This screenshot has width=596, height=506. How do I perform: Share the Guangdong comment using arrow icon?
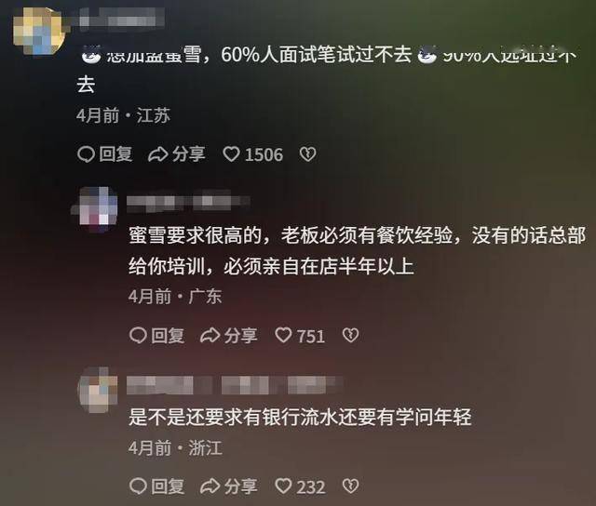[210, 336]
